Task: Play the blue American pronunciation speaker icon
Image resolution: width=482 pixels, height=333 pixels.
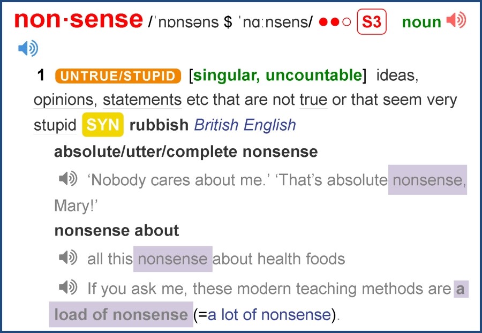Action: tap(28, 48)
